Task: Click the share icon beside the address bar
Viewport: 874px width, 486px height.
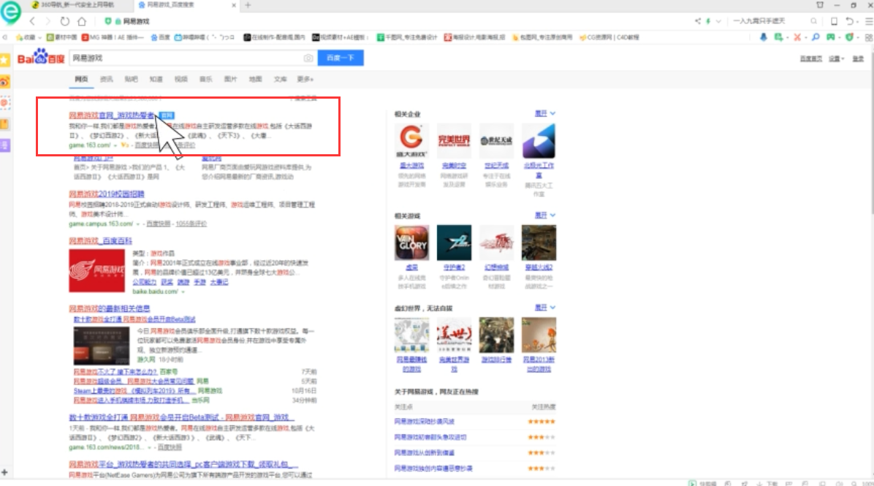Action: point(697,21)
